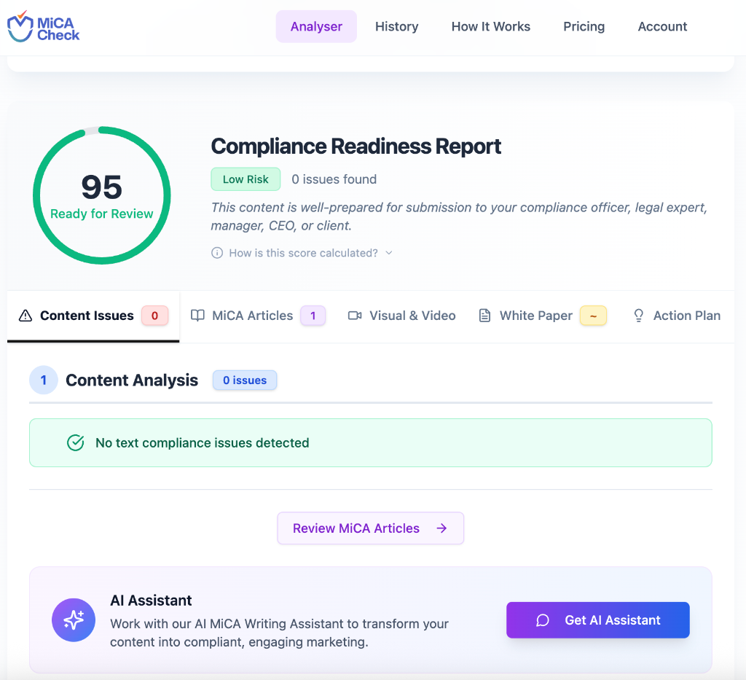Click the purple 1 badge on MiCA Articles
746x680 pixels.
point(313,316)
